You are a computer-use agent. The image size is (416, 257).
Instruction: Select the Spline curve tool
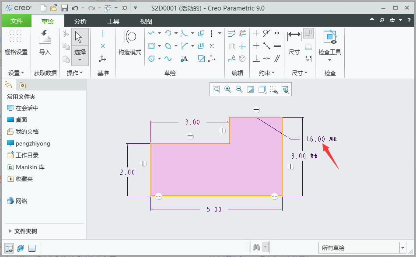click(x=168, y=59)
